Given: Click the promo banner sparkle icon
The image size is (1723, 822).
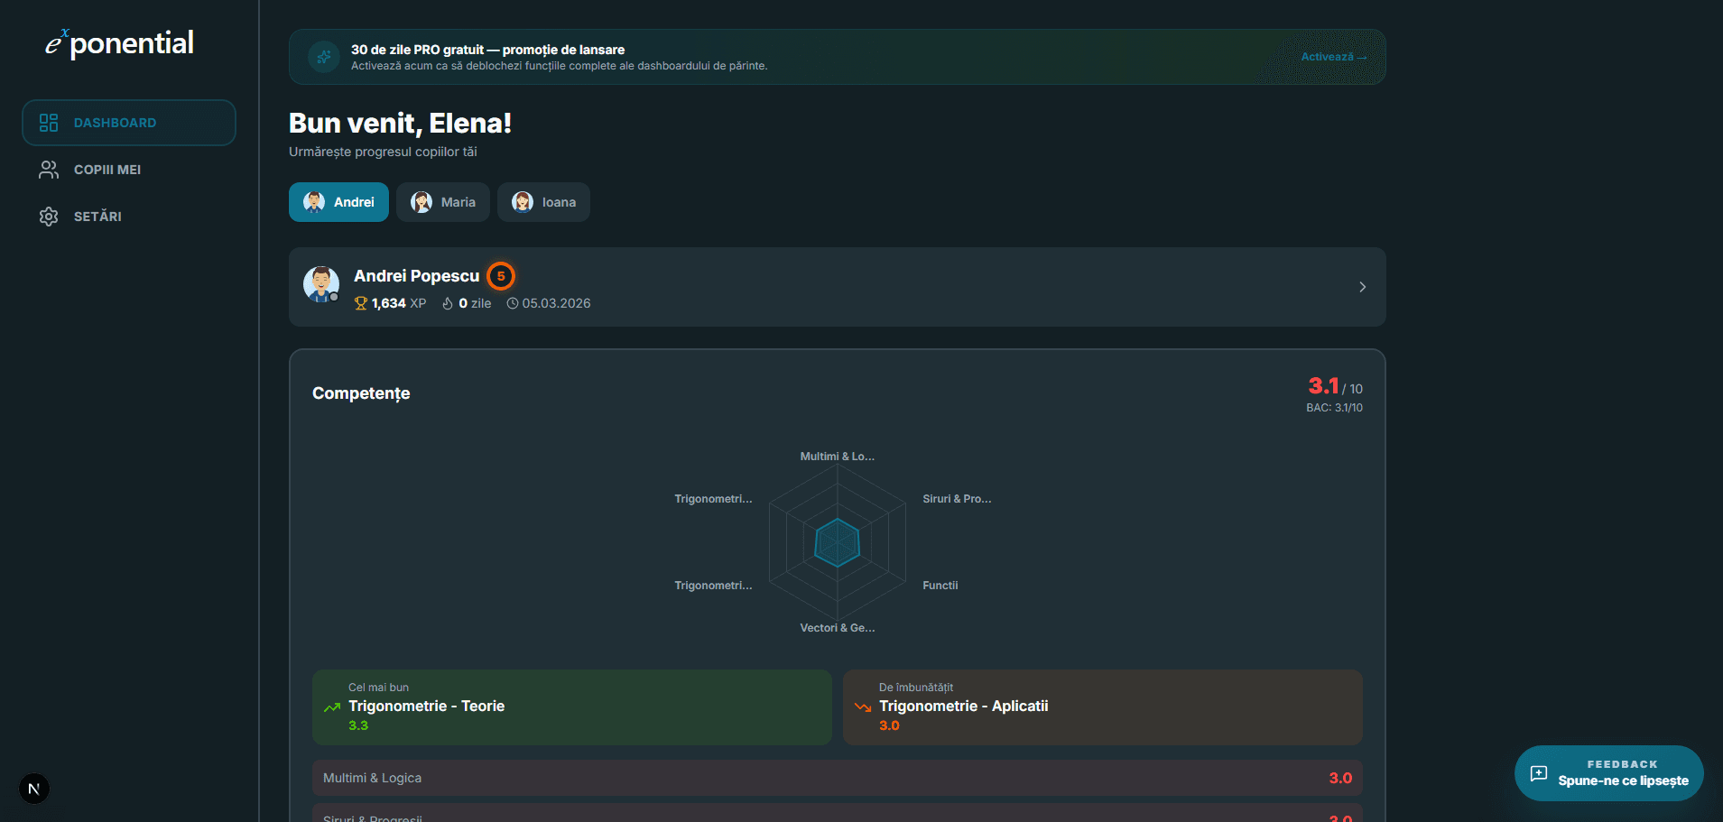Looking at the screenshot, I should [324, 57].
